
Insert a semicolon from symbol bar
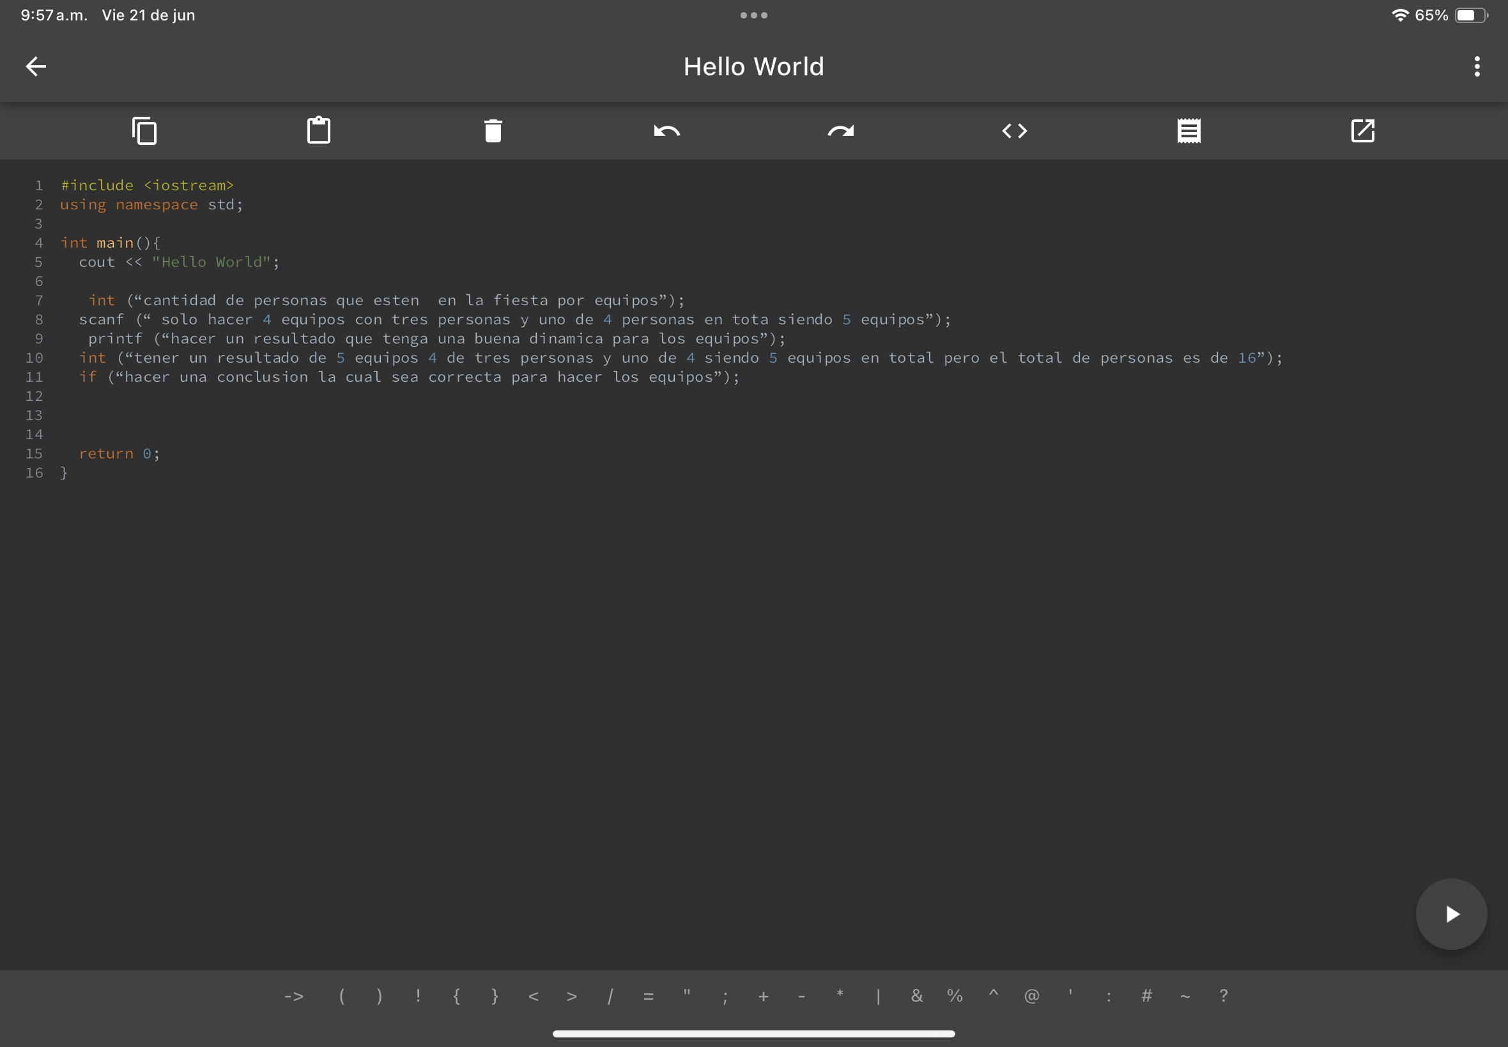[x=725, y=996]
